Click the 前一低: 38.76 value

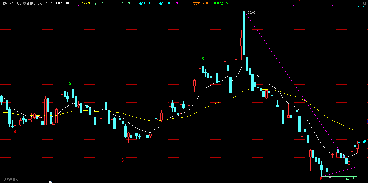pyautogui.click(x=102, y=3)
